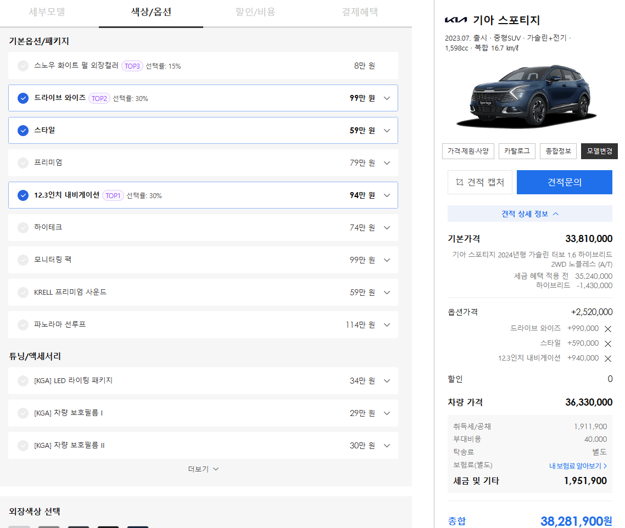Screen dimensions: 625x528
Task: Check the 하이테크 package
Action: coord(23,228)
